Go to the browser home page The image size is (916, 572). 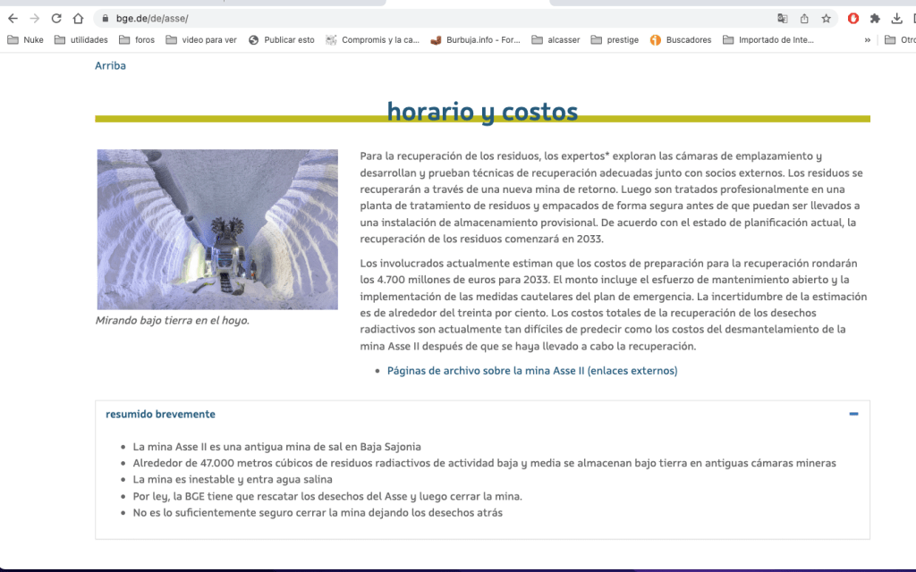point(78,18)
